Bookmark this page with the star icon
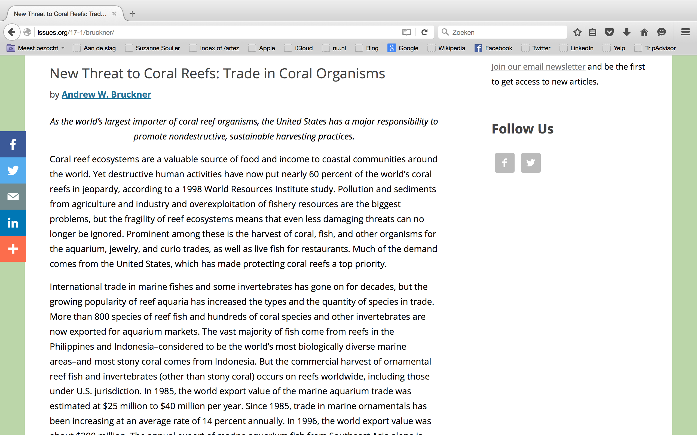 click(x=577, y=32)
